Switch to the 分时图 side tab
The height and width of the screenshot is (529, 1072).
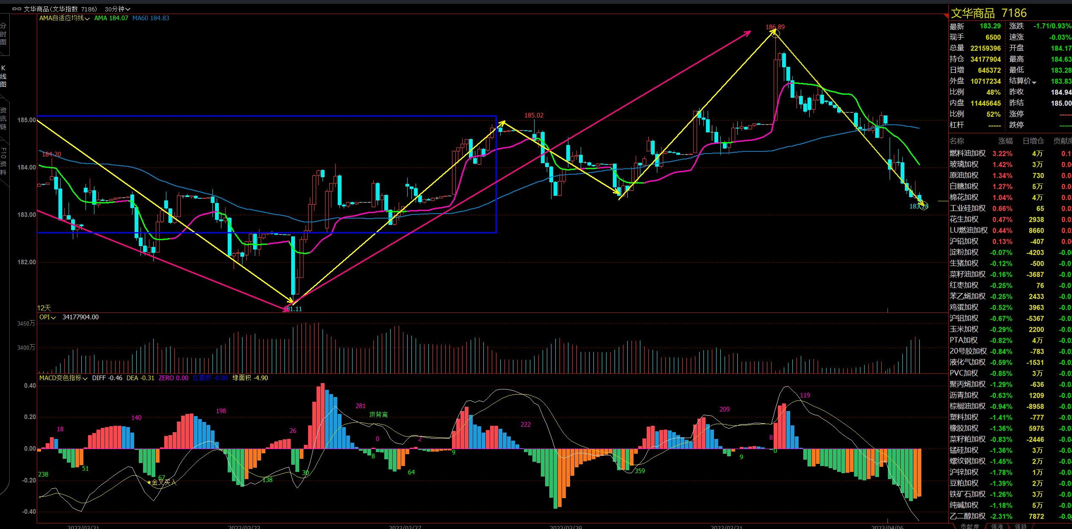3,34
